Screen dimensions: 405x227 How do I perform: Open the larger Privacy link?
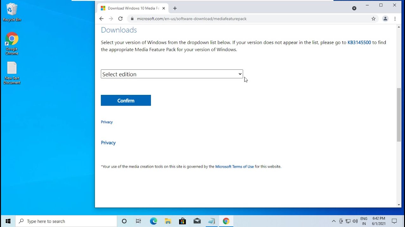pos(108,143)
